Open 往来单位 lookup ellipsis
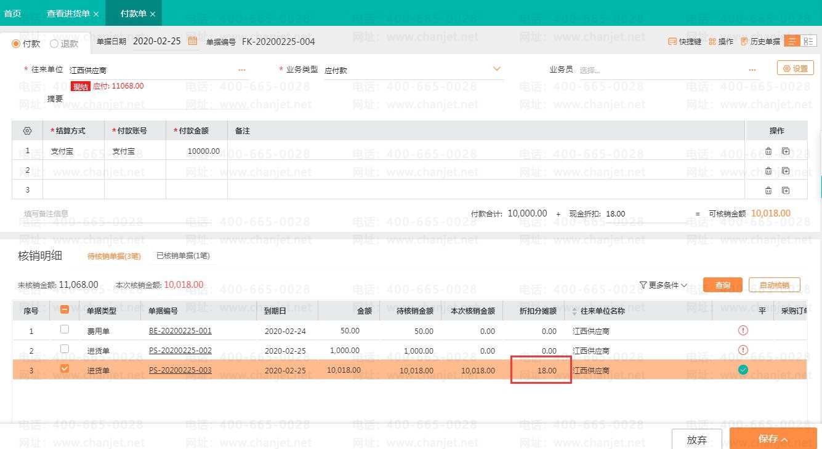 [242, 70]
